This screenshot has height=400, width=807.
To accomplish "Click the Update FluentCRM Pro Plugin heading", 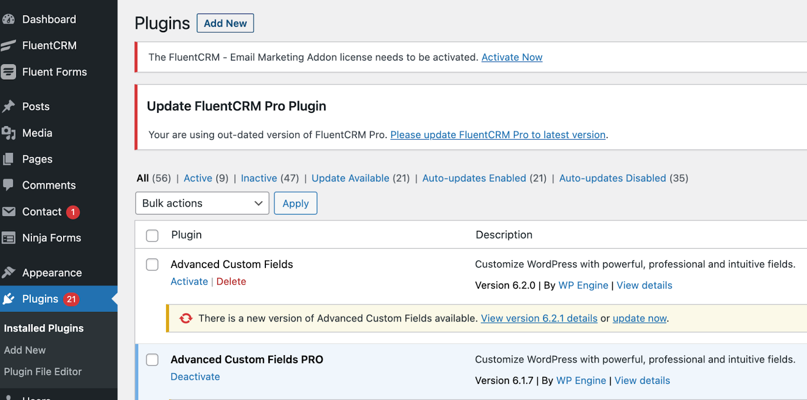I will point(237,106).
